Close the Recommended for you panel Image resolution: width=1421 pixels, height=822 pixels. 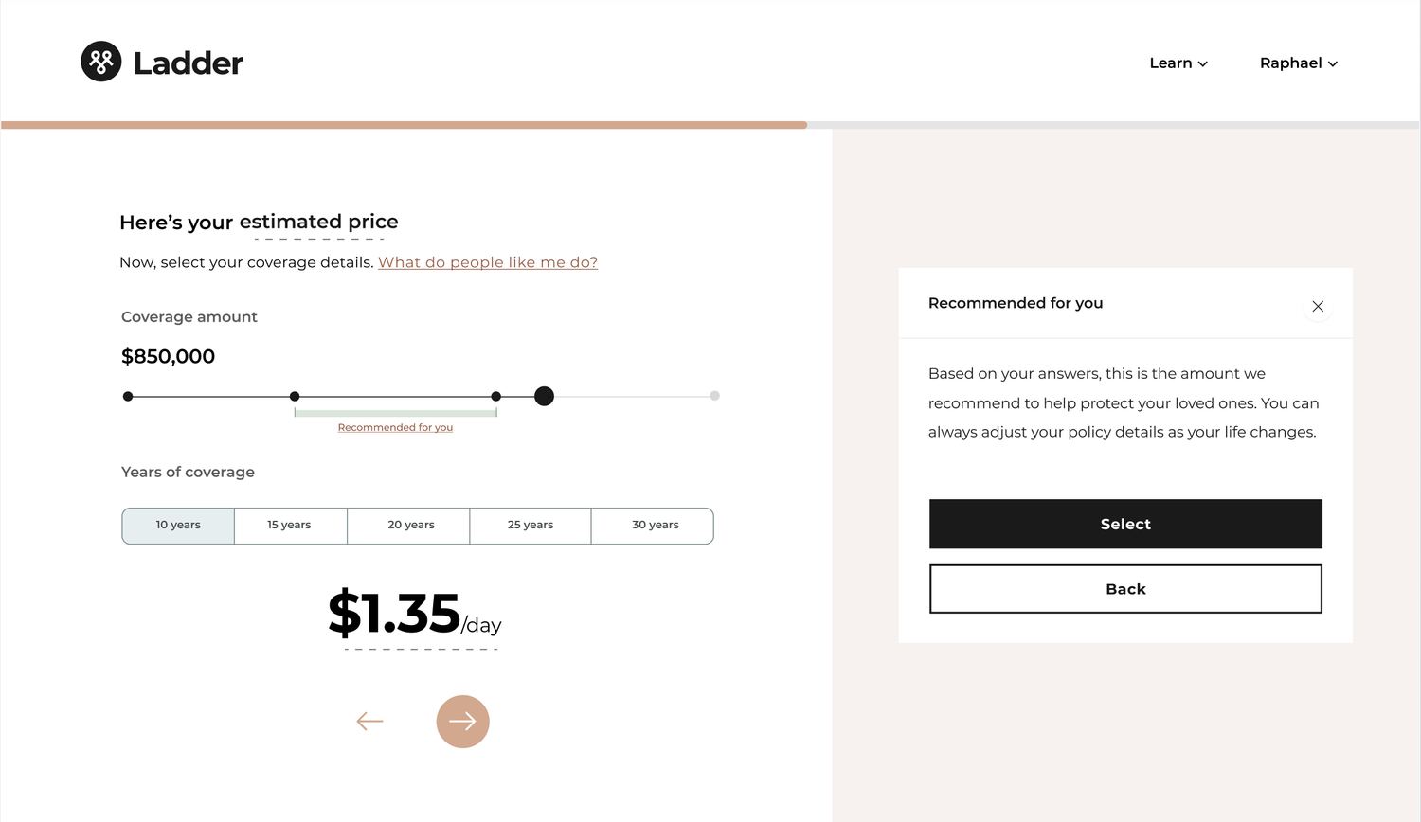coord(1318,306)
